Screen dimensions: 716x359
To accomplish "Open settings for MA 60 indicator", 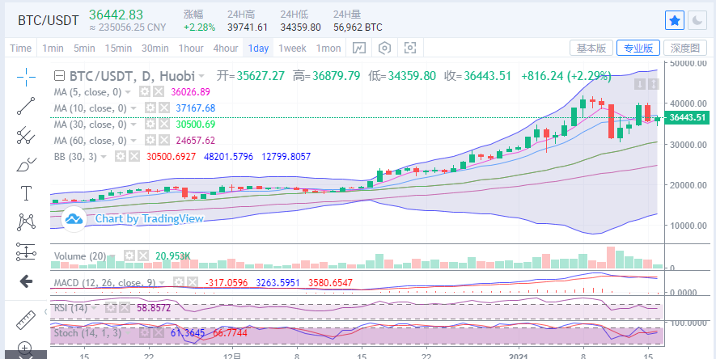I will coord(150,140).
